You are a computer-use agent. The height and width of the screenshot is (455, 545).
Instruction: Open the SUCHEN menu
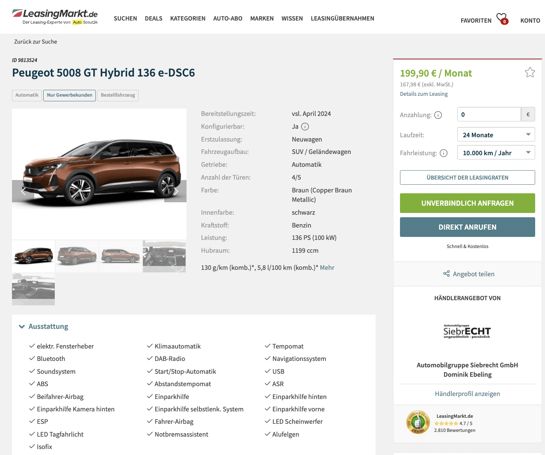125,18
